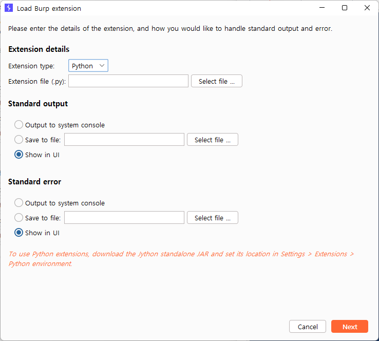The width and height of the screenshot is (379, 341).
Task: Maximize the Load Burp extension window
Action: tap(345, 8)
